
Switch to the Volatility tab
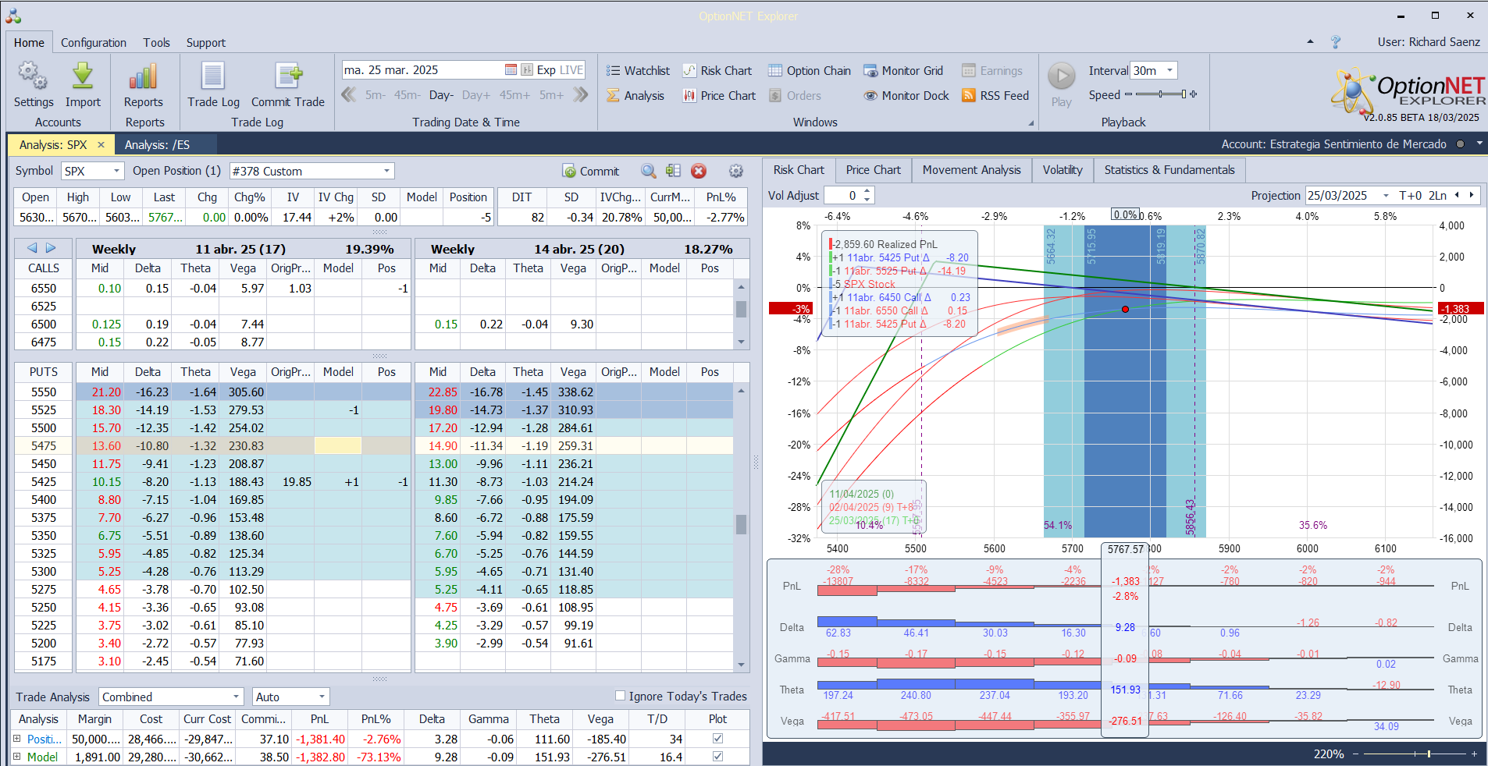coord(1063,170)
